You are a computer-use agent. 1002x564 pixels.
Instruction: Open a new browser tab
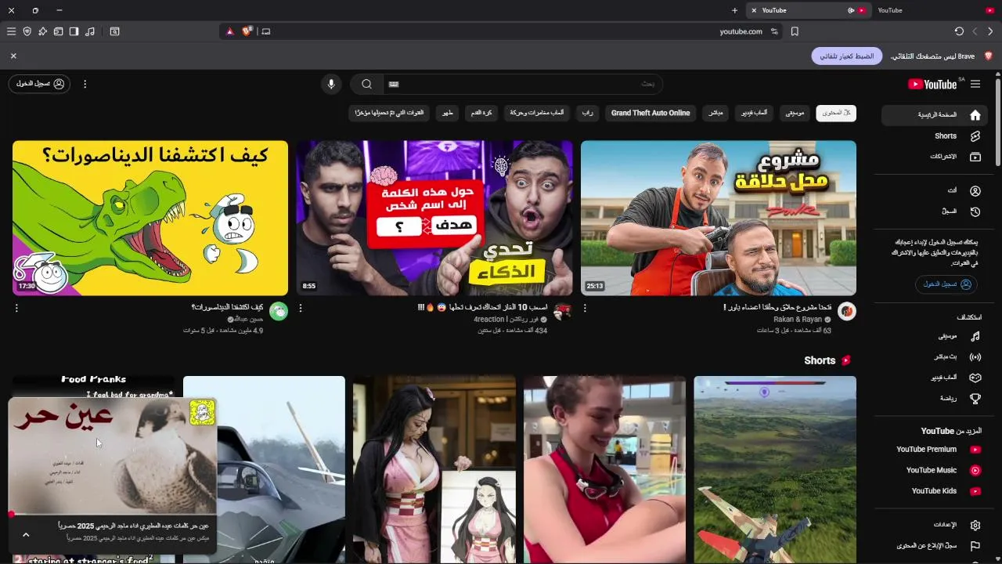coord(734,10)
